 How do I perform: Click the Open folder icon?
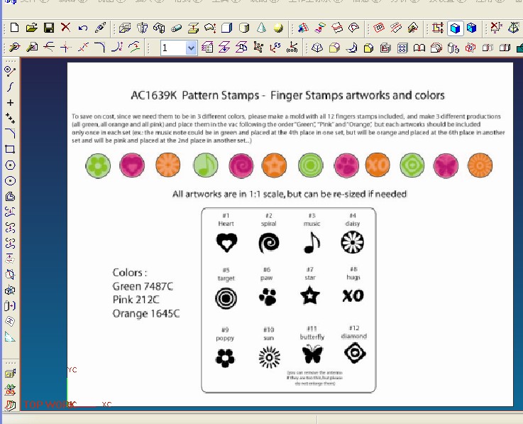click(32, 28)
